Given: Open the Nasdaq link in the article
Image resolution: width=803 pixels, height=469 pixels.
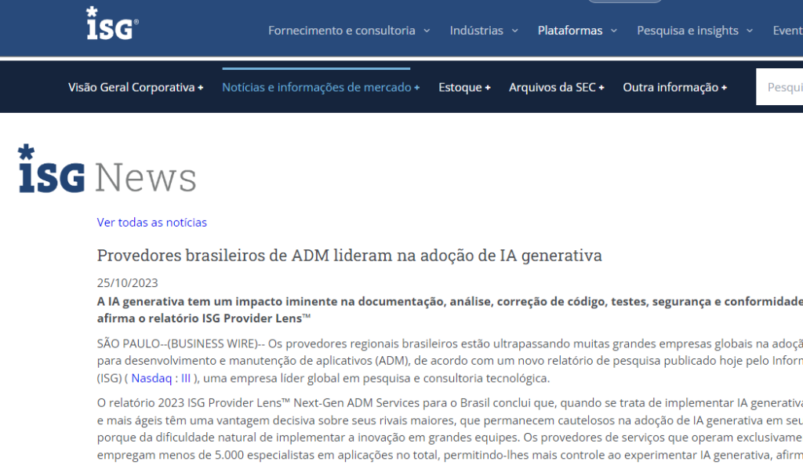Looking at the screenshot, I should [x=151, y=378].
